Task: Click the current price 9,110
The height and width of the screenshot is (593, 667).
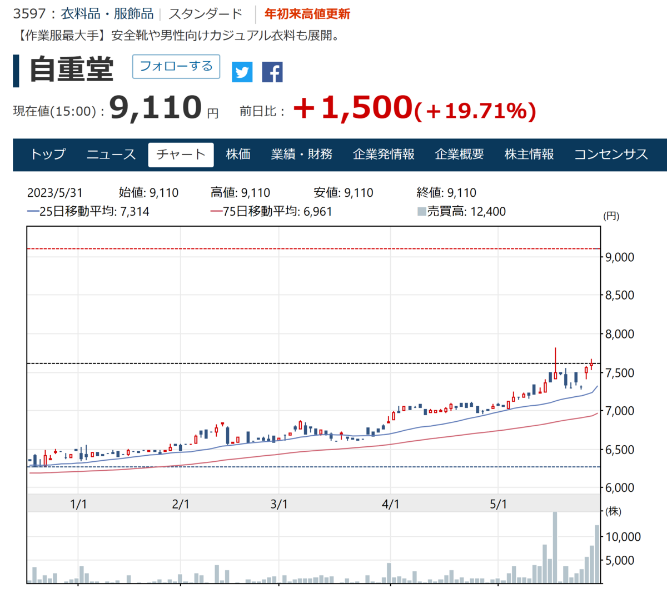Action: 156,107
